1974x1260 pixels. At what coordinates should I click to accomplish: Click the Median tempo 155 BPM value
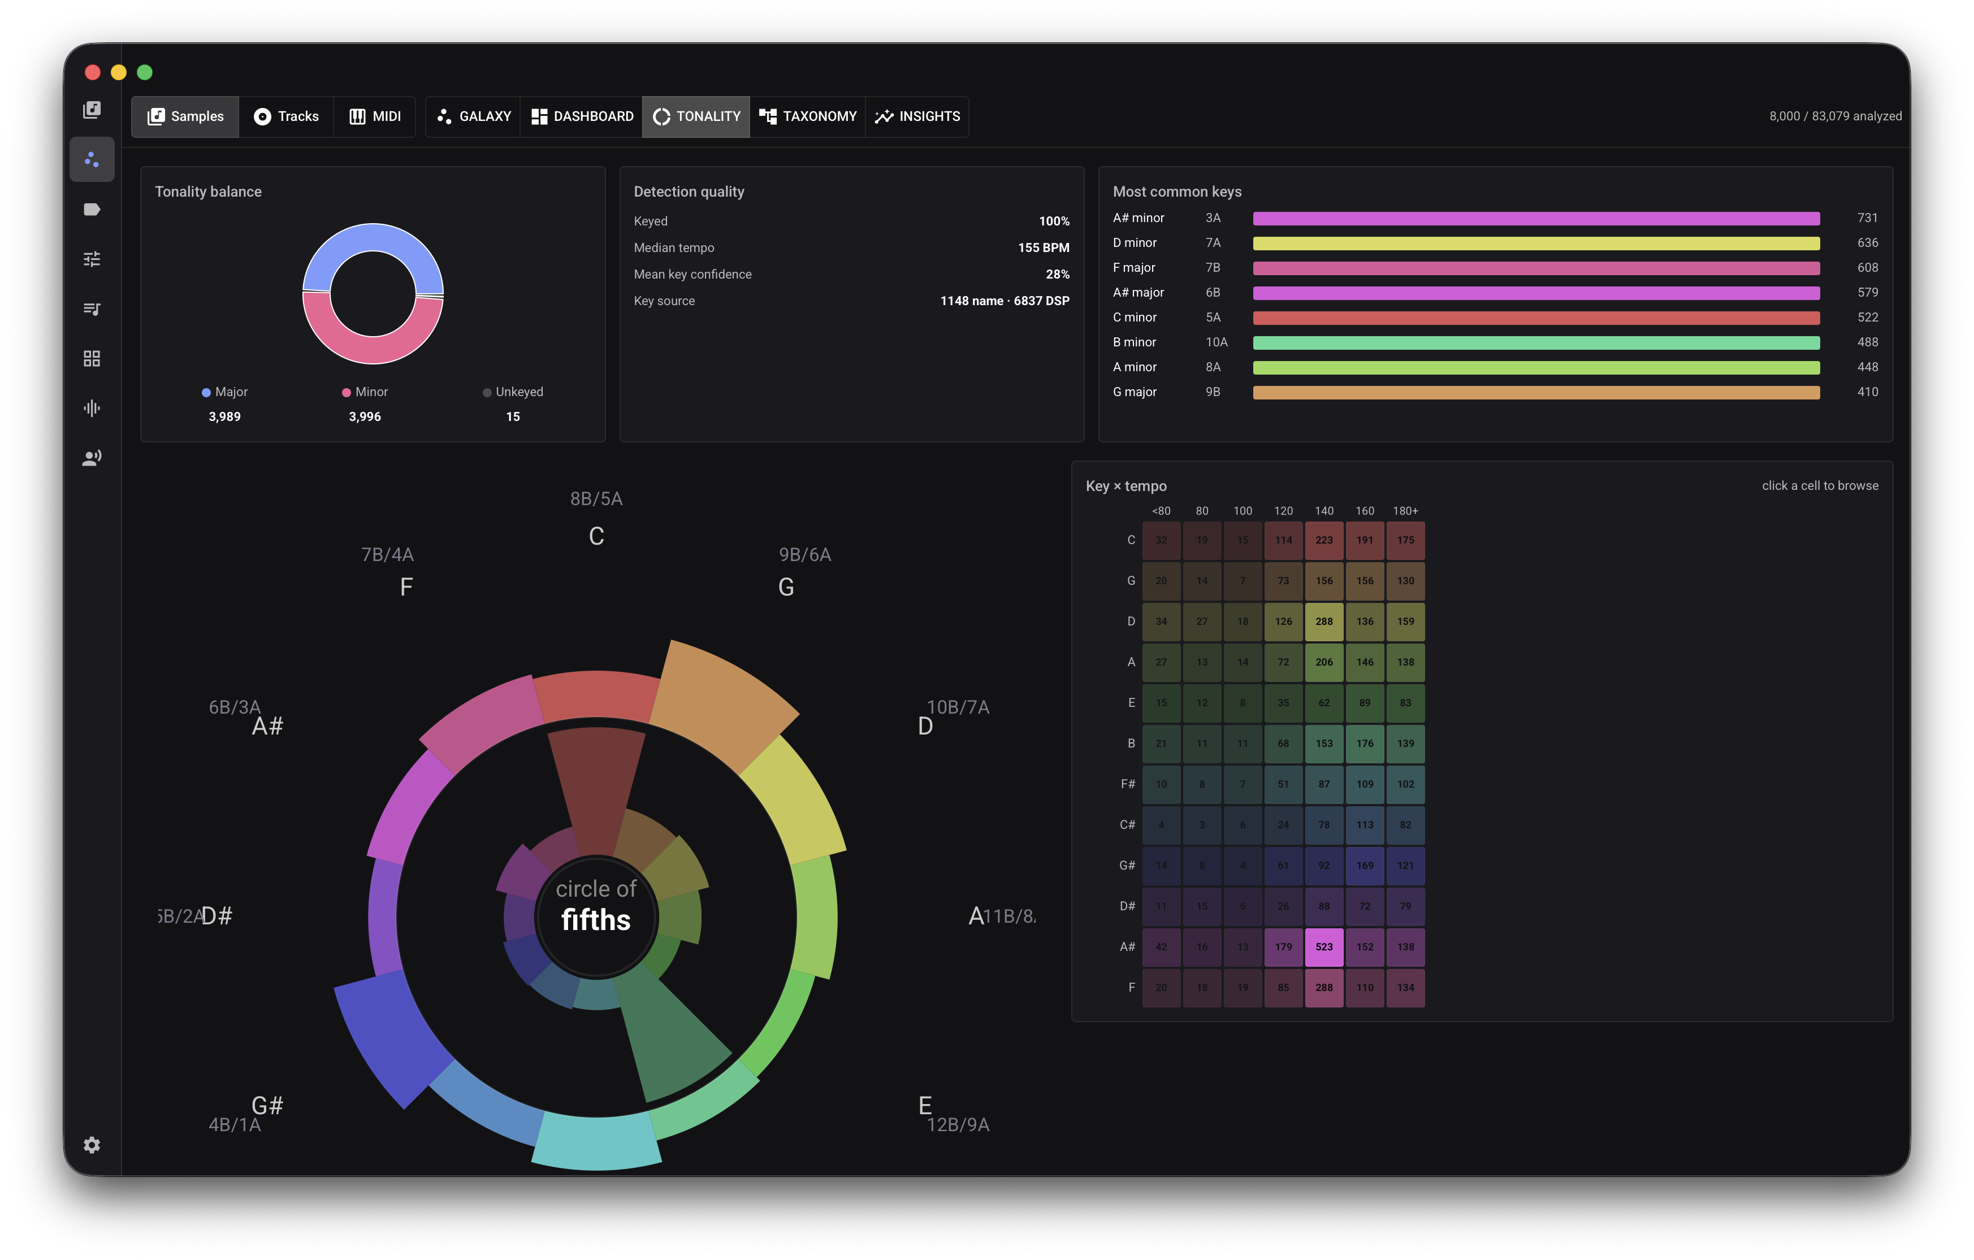coord(1043,248)
